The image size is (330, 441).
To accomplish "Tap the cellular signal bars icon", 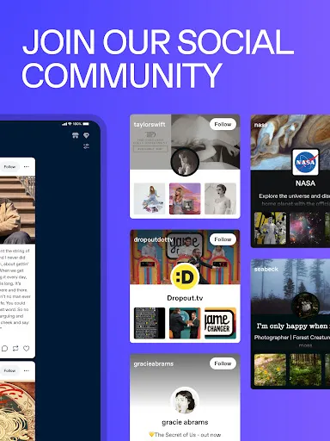I will 64,124.
